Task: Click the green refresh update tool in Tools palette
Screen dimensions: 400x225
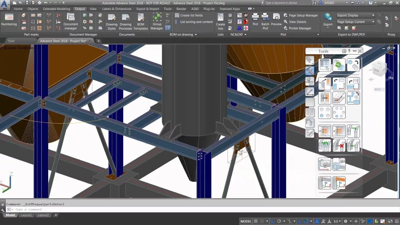Action: [x=339, y=65]
